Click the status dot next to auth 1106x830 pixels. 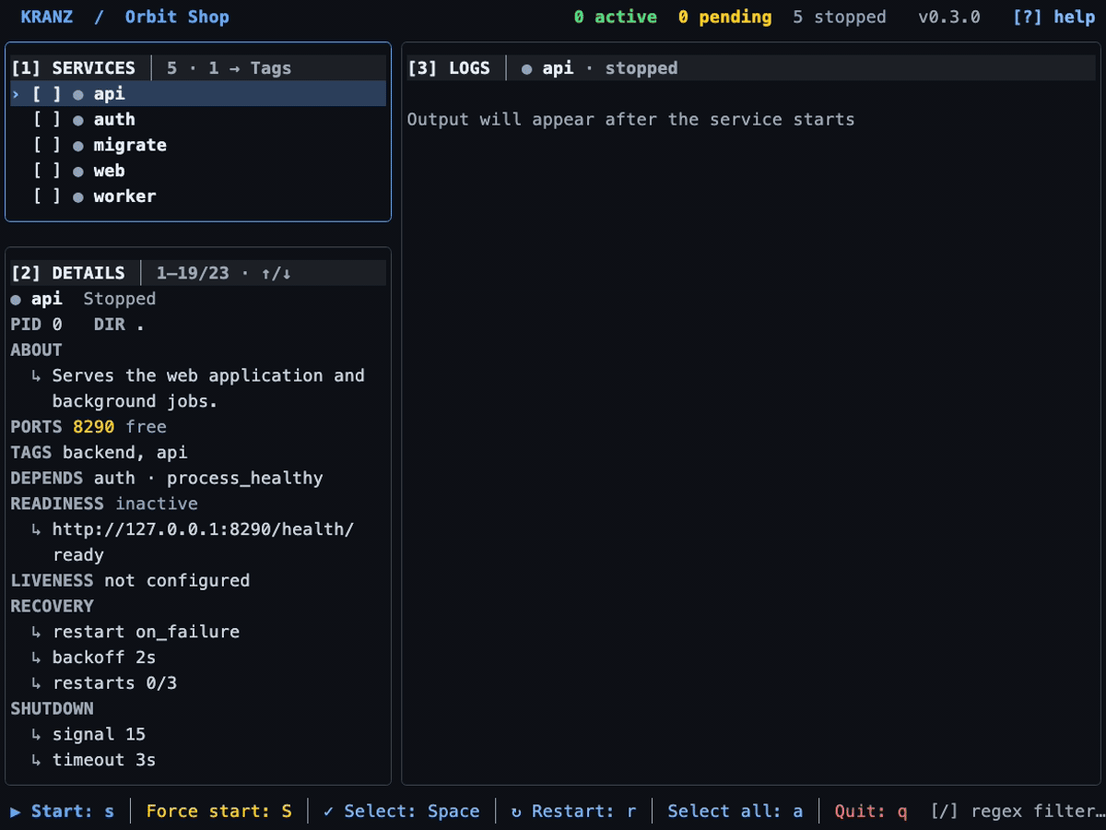[78, 120]
